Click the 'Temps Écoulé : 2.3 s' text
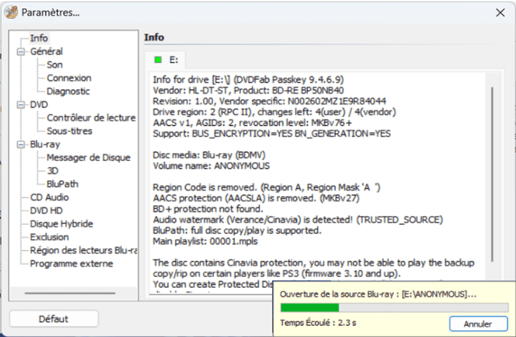 point(318,323)
